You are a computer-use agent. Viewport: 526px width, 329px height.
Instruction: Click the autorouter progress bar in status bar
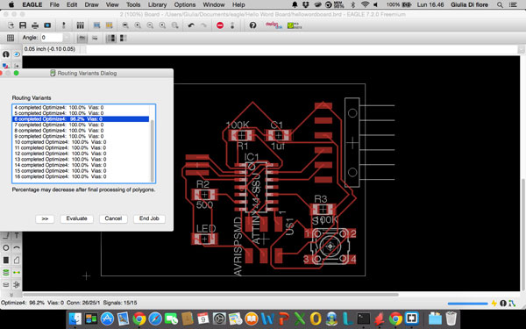coord(467,304)
